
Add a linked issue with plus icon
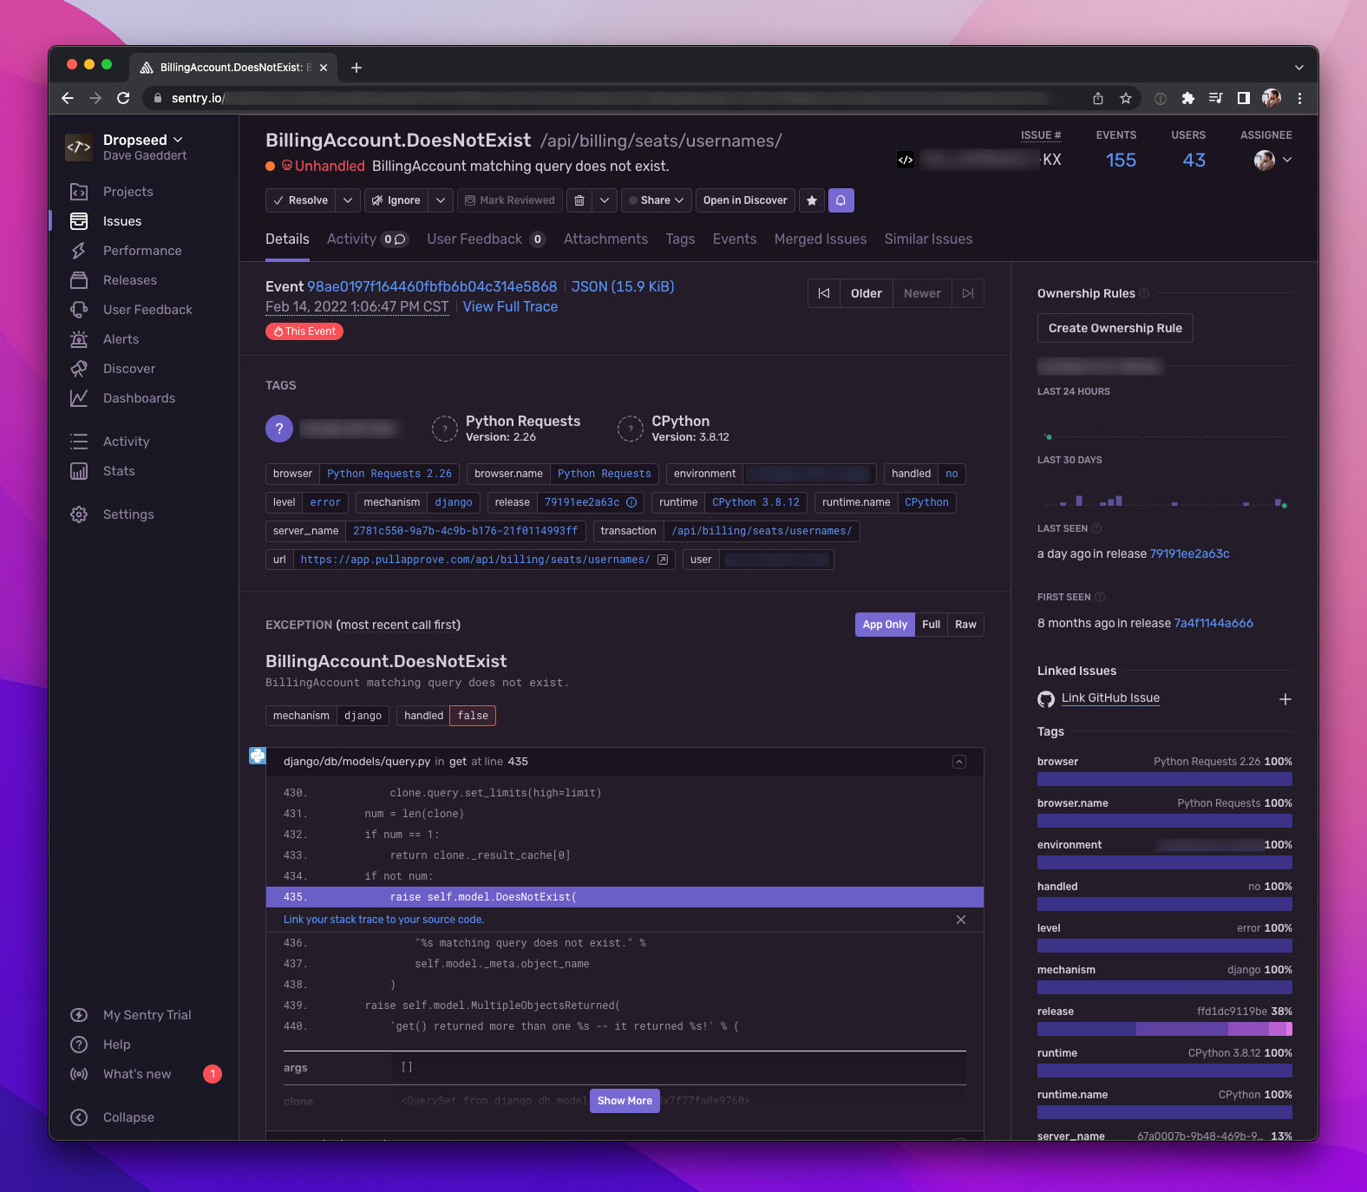pos(1285,699)
